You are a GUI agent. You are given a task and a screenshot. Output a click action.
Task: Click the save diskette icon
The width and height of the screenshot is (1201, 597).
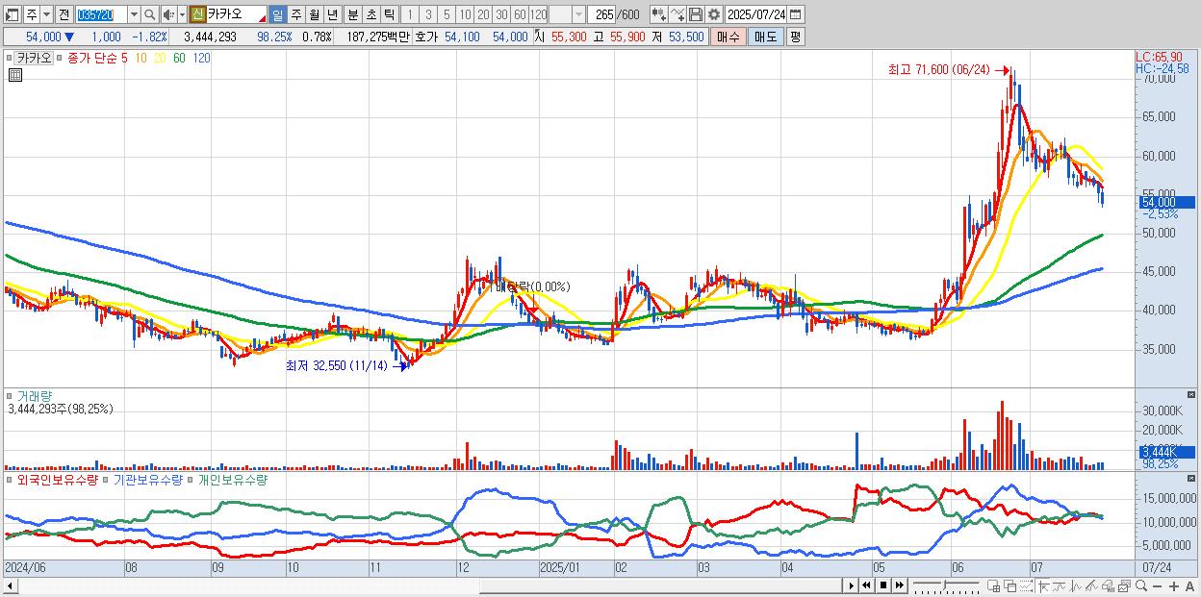696,14
